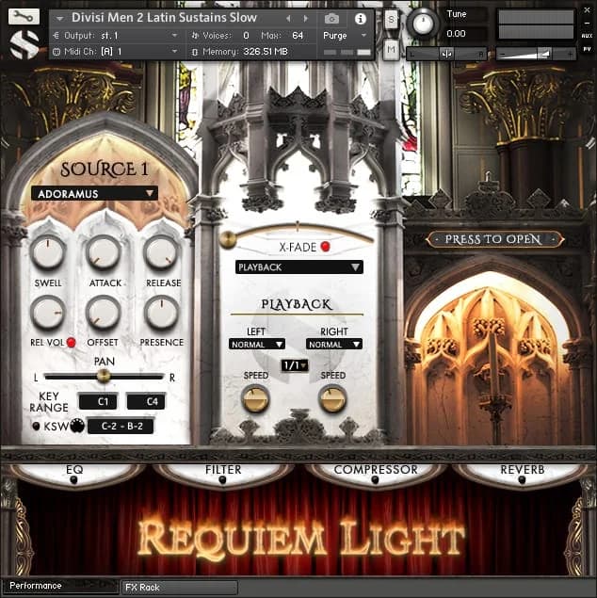Turn the OFFSET knob

pyautogui.click(x=104, y=313)
